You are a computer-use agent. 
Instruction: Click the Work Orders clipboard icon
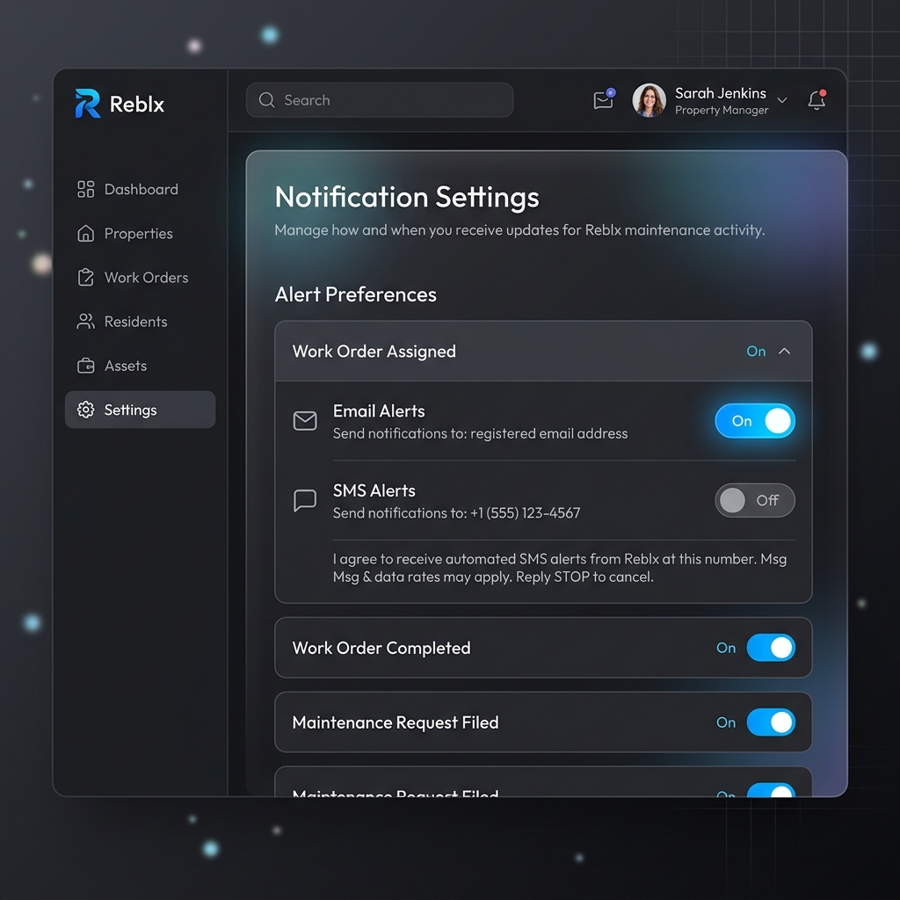(85, 277)
